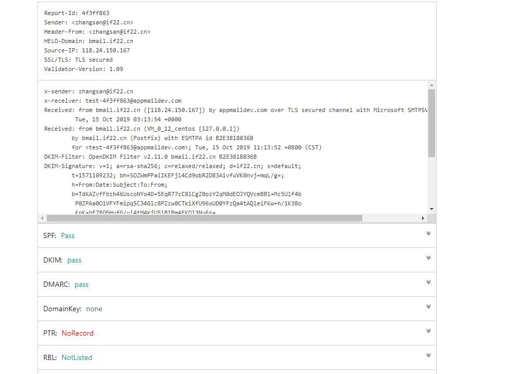
Task: Click the header box scroll-down arrow
Action: tap(431, 209)
